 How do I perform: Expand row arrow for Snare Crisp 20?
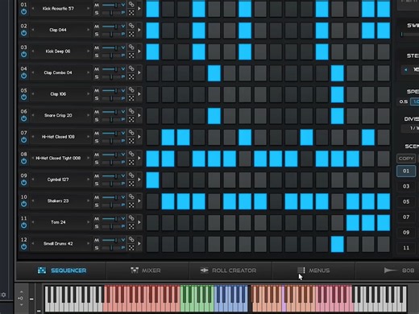click(x=139, y=115)
